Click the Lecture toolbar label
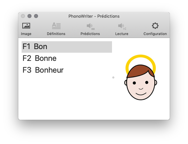188x144 pixels. click(122, 34)
